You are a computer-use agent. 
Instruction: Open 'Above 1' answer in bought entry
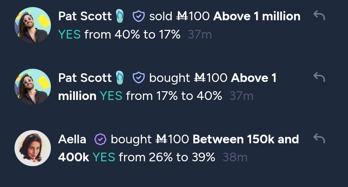point(254,78)
